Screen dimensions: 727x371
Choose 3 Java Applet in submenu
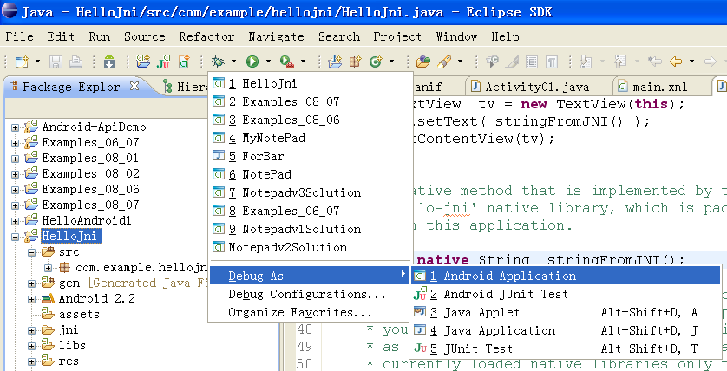point(566,313)
